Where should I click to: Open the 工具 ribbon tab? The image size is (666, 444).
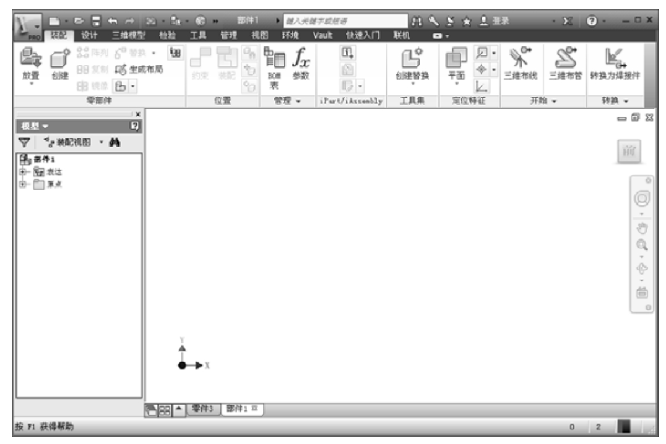[198, 35]
